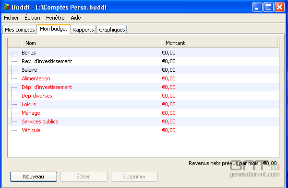The height and width of the screenshot is (188, 288).
Task: Select the Dép.diverses row
Action: [143, 96]
